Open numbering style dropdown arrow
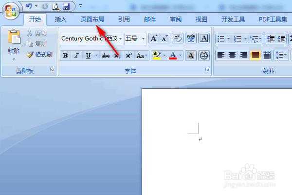This screenshot has width=292, height=195. (x=245, y=39)
